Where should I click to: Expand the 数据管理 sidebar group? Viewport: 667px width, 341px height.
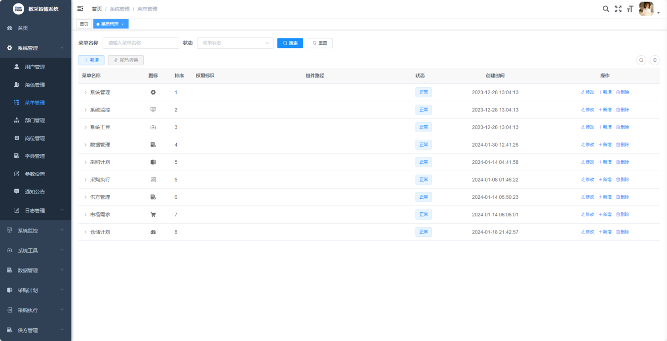coord(36,270)
